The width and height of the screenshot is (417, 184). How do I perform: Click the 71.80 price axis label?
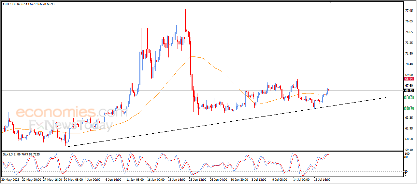click(409, 54)
